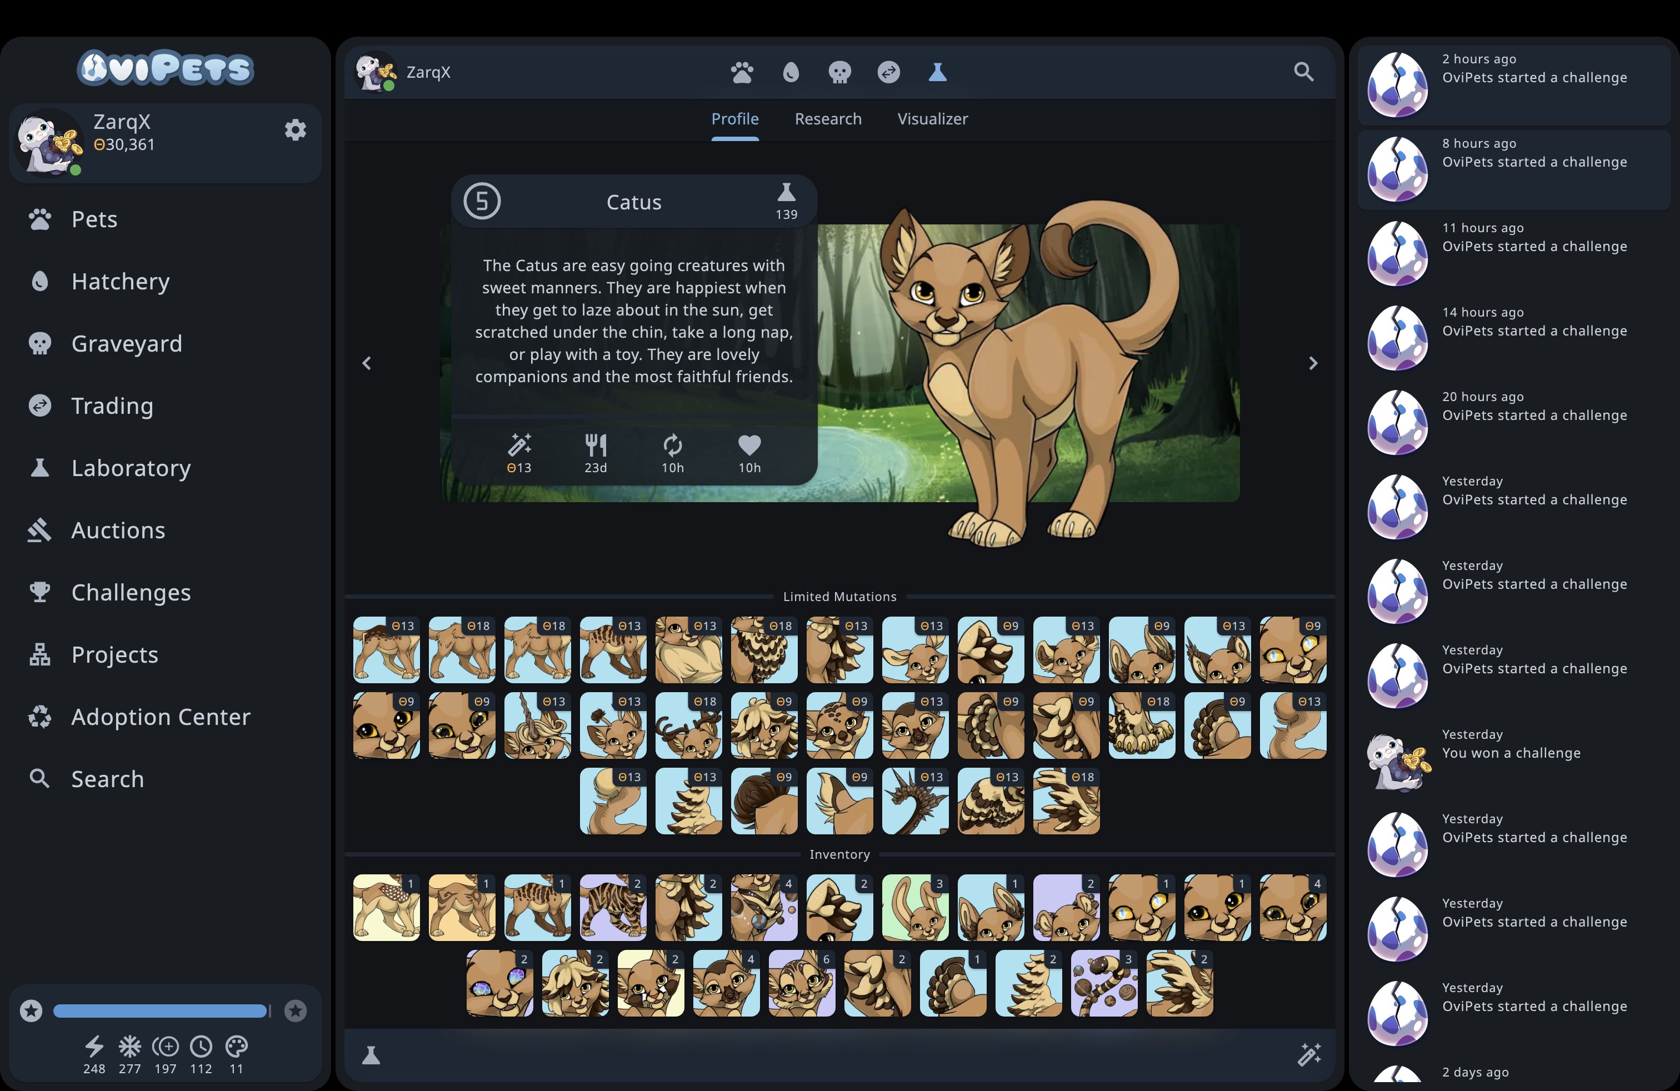Click the magnifier search icon in header

(1304, 72)
